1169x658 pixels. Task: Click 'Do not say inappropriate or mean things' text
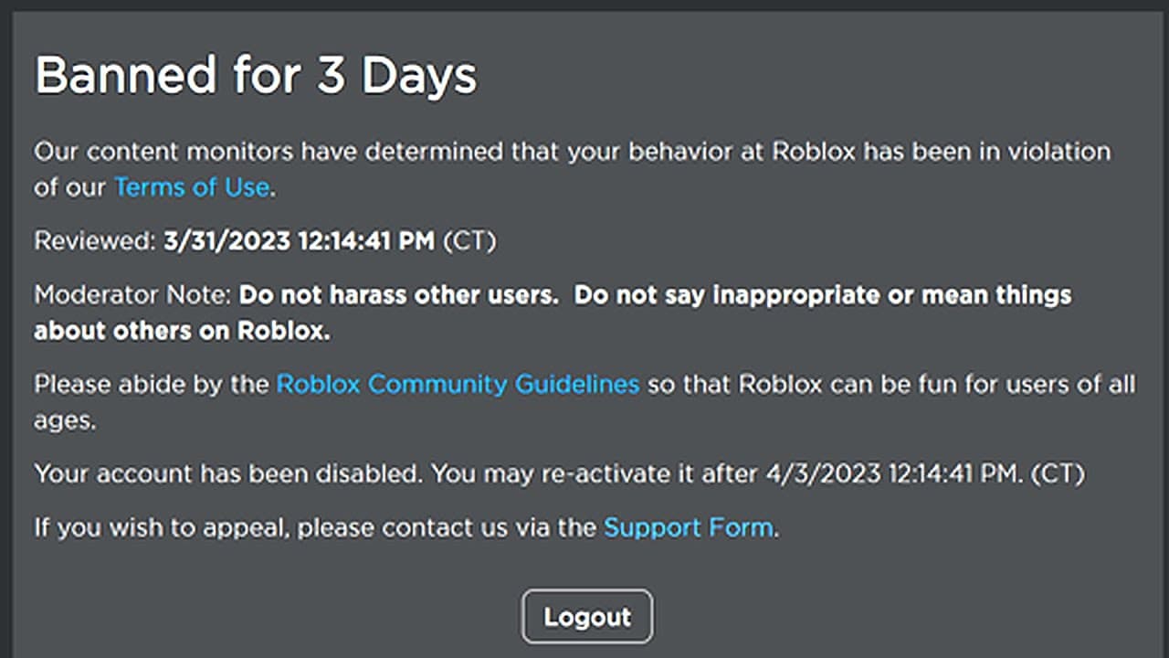(x=823, y=296)
